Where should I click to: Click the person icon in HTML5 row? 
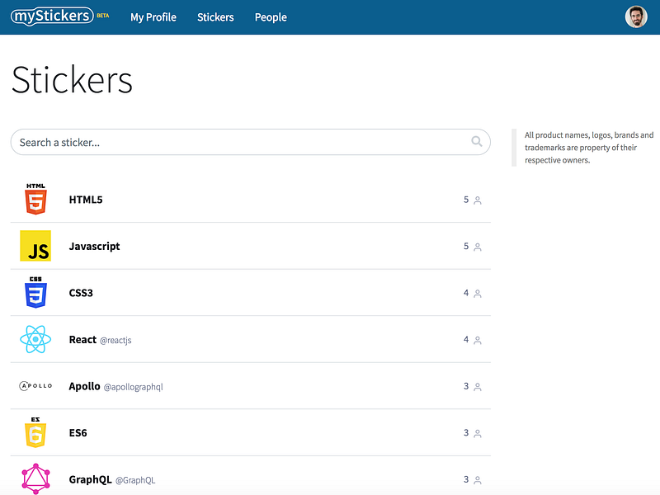point(478,200)
